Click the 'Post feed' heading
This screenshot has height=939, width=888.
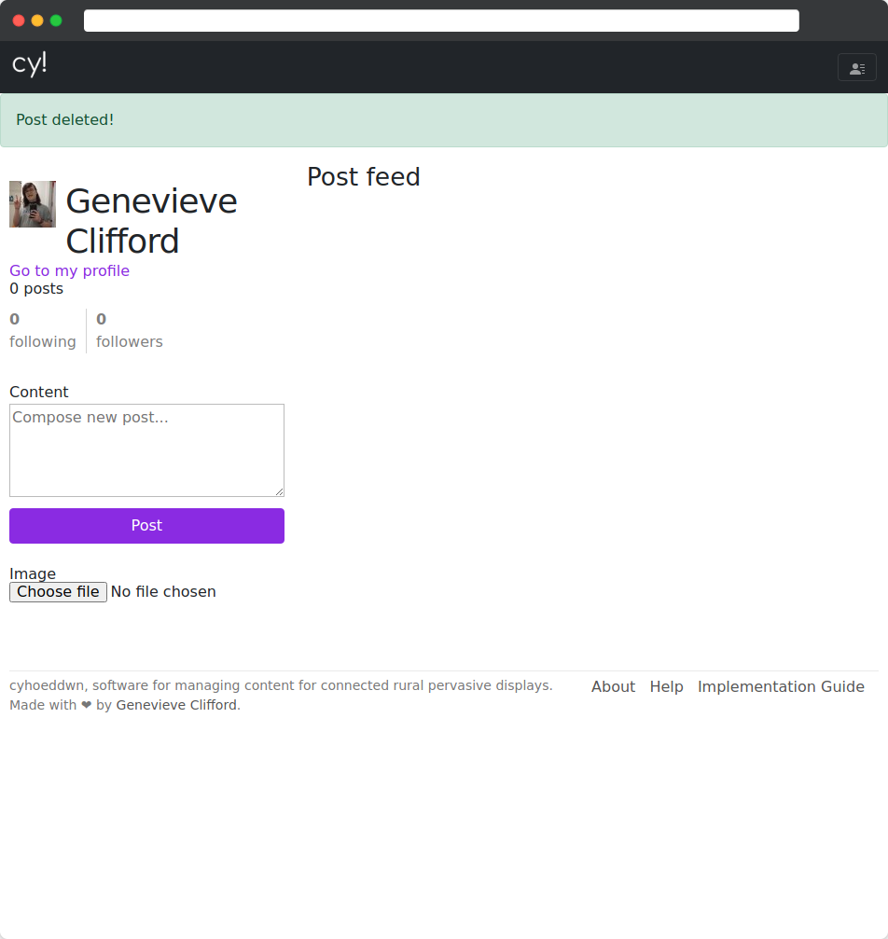point(364,176)
